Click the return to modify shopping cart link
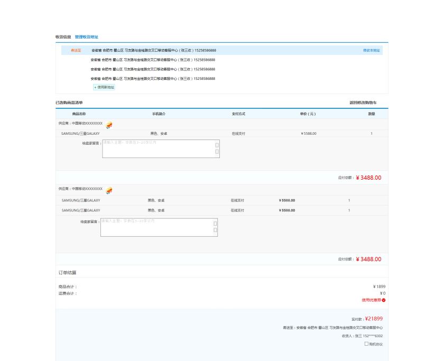This screenshot has height=361, width=444. 363,103
